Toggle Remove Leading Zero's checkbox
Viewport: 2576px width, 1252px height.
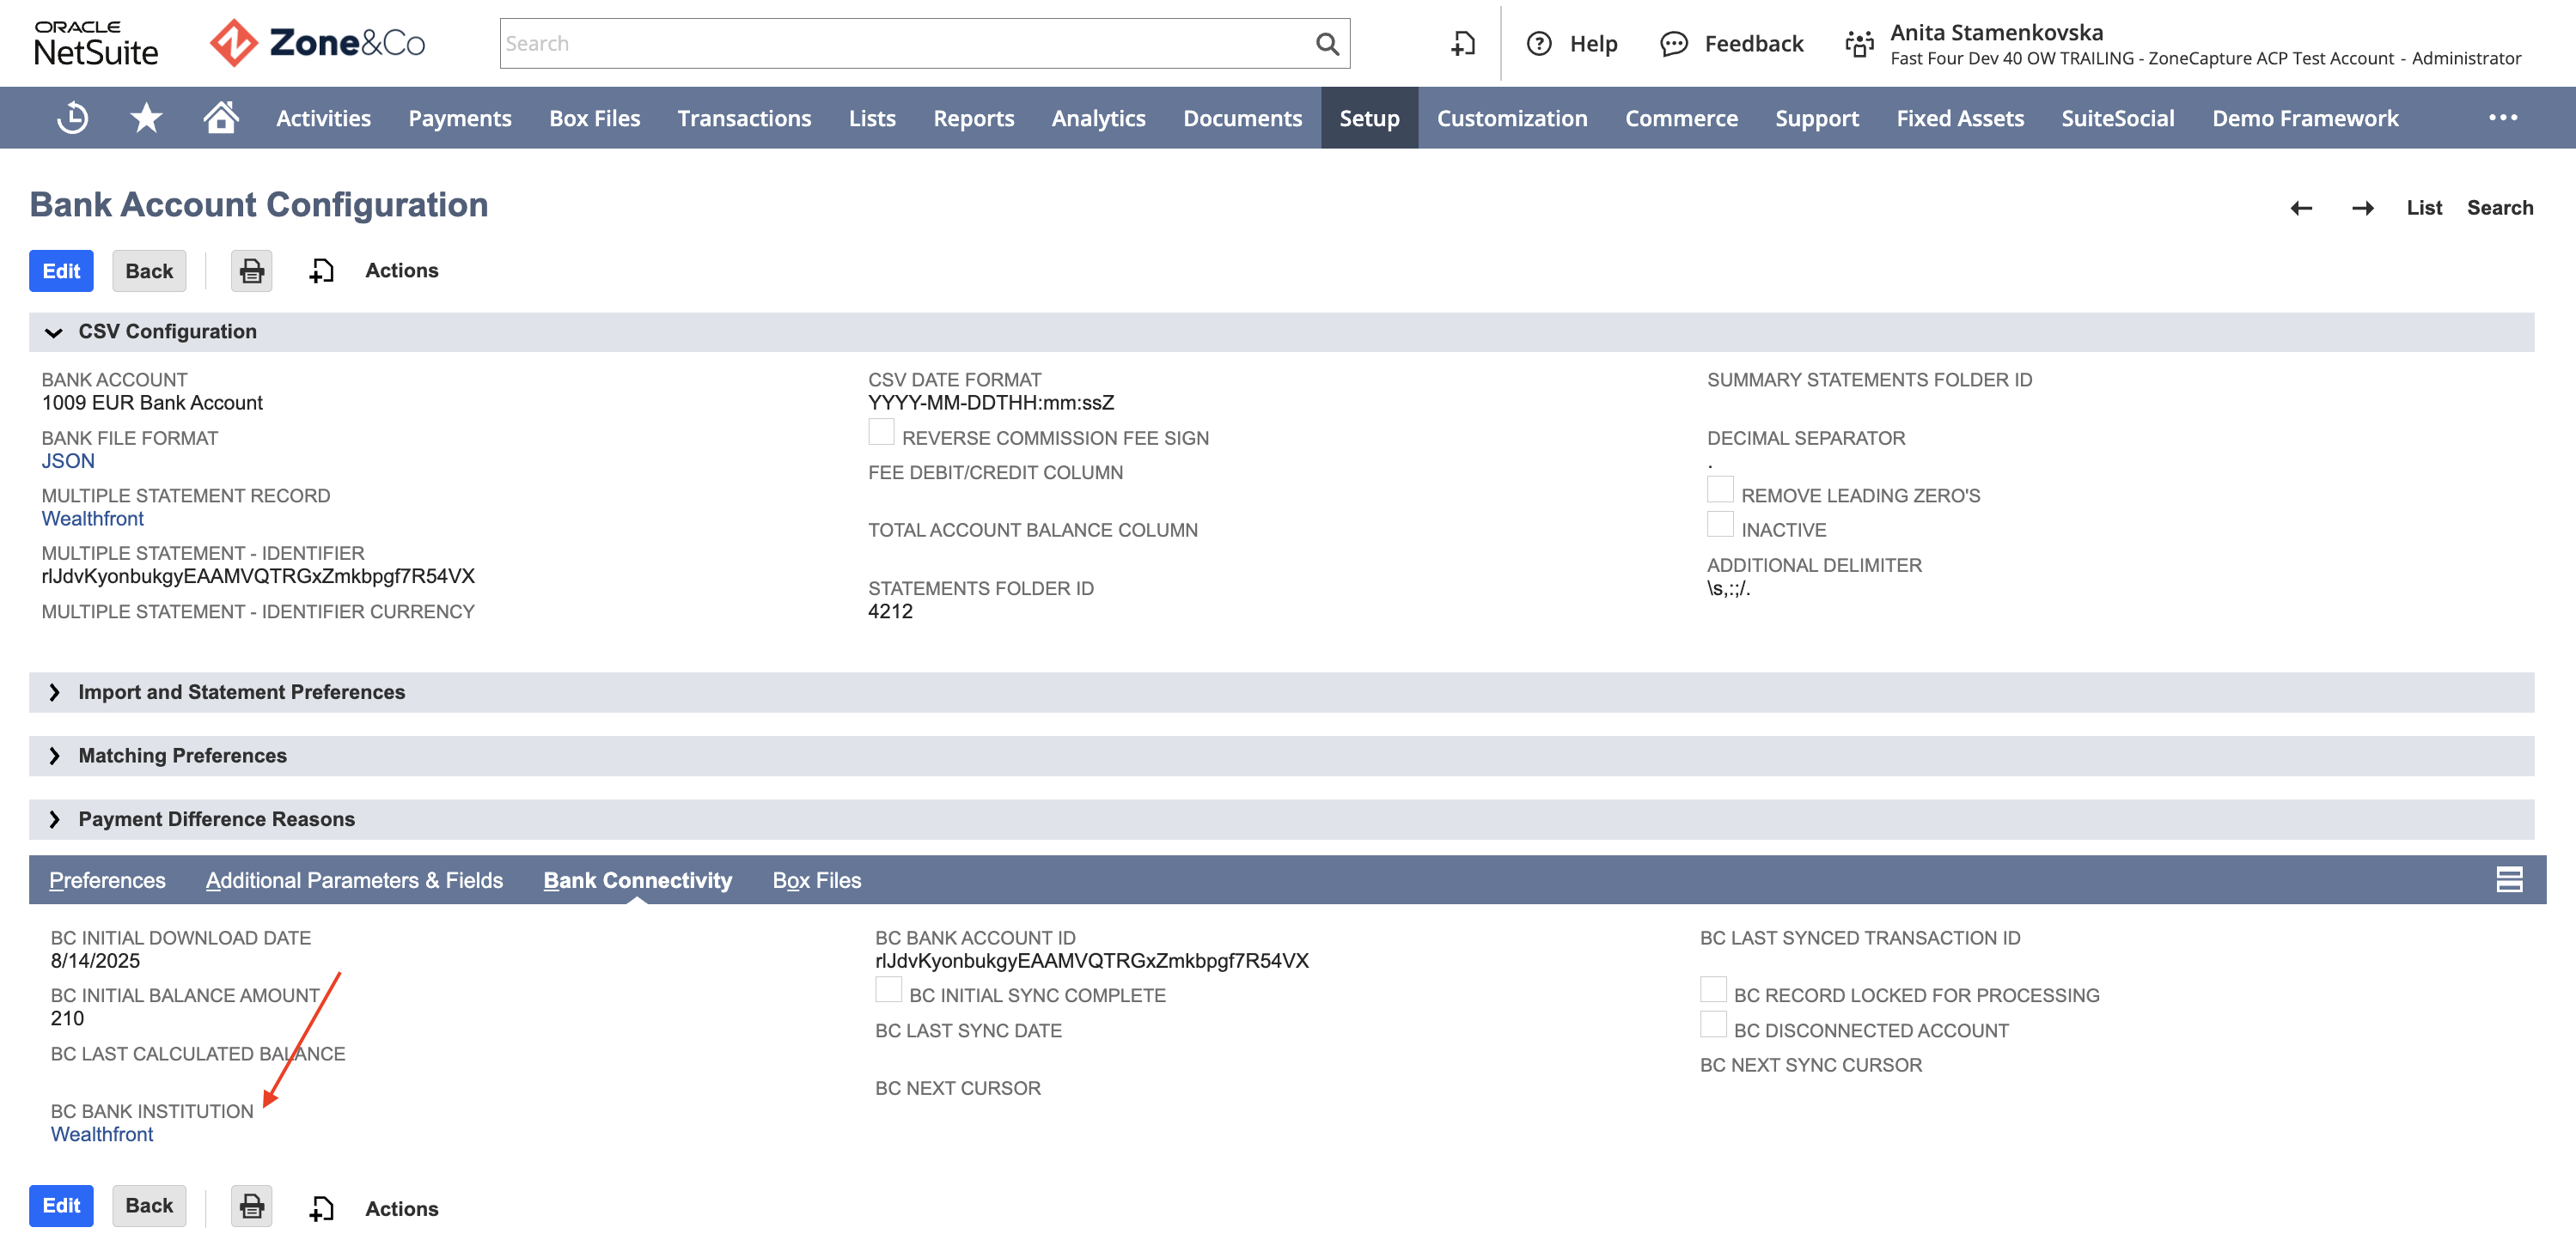click(x=1720, y=489)
